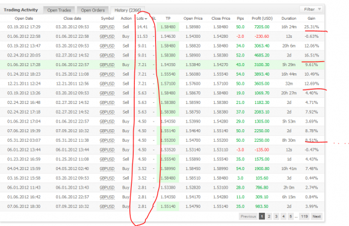This screenshot has height=226, width=349.
Task: Sort by Profit (USD) column header
Action: (262, 19)
